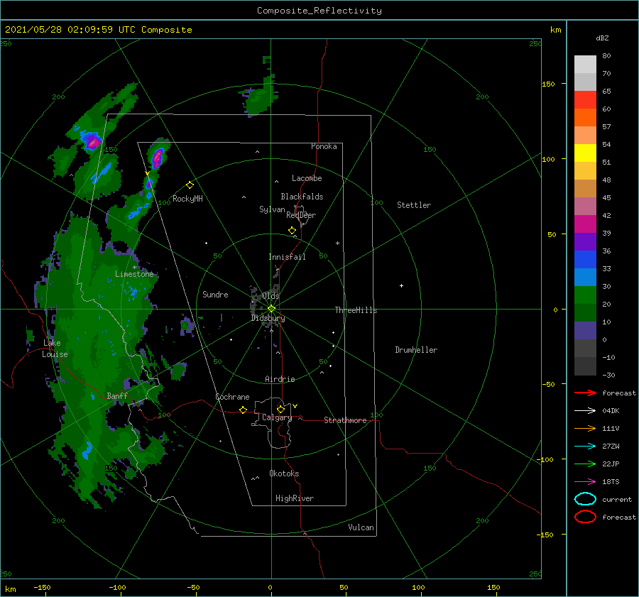
Task: Click the orange 111V arrow icon
Action: [585, 428]
